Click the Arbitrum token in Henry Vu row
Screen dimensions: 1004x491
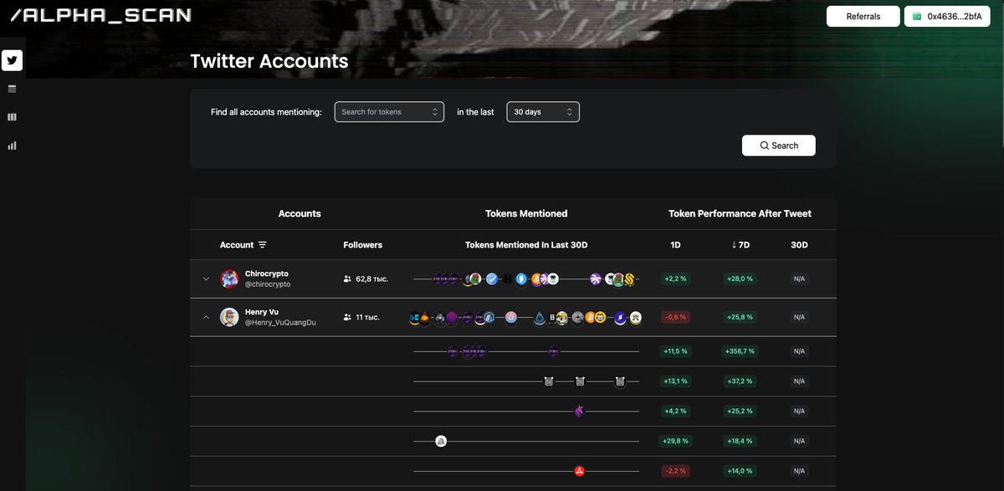tap(489, 318)
